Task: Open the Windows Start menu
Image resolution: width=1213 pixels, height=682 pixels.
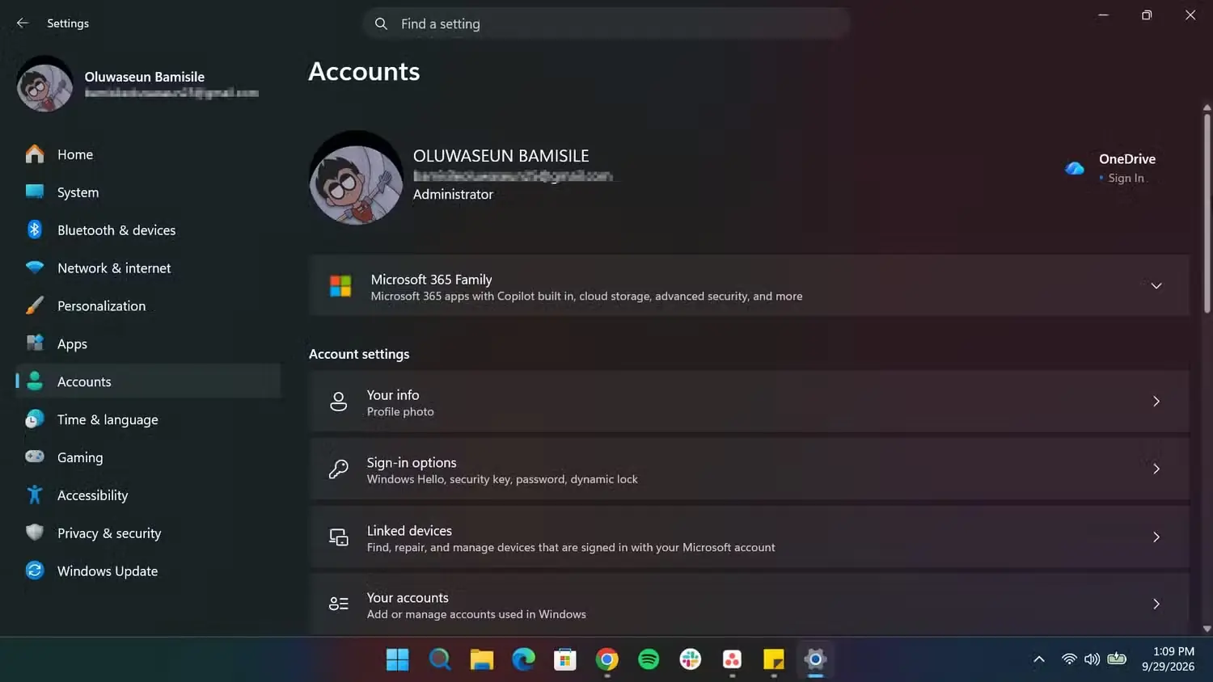Action: pyautogui.click(x=397, y=659)
